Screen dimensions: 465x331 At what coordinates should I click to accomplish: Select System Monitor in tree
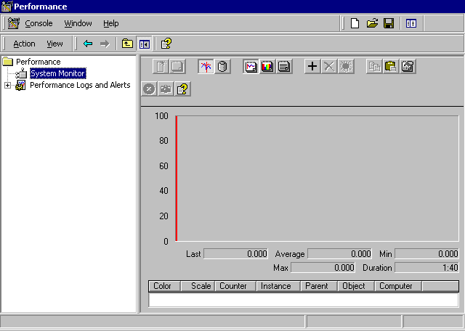point(57,73)
